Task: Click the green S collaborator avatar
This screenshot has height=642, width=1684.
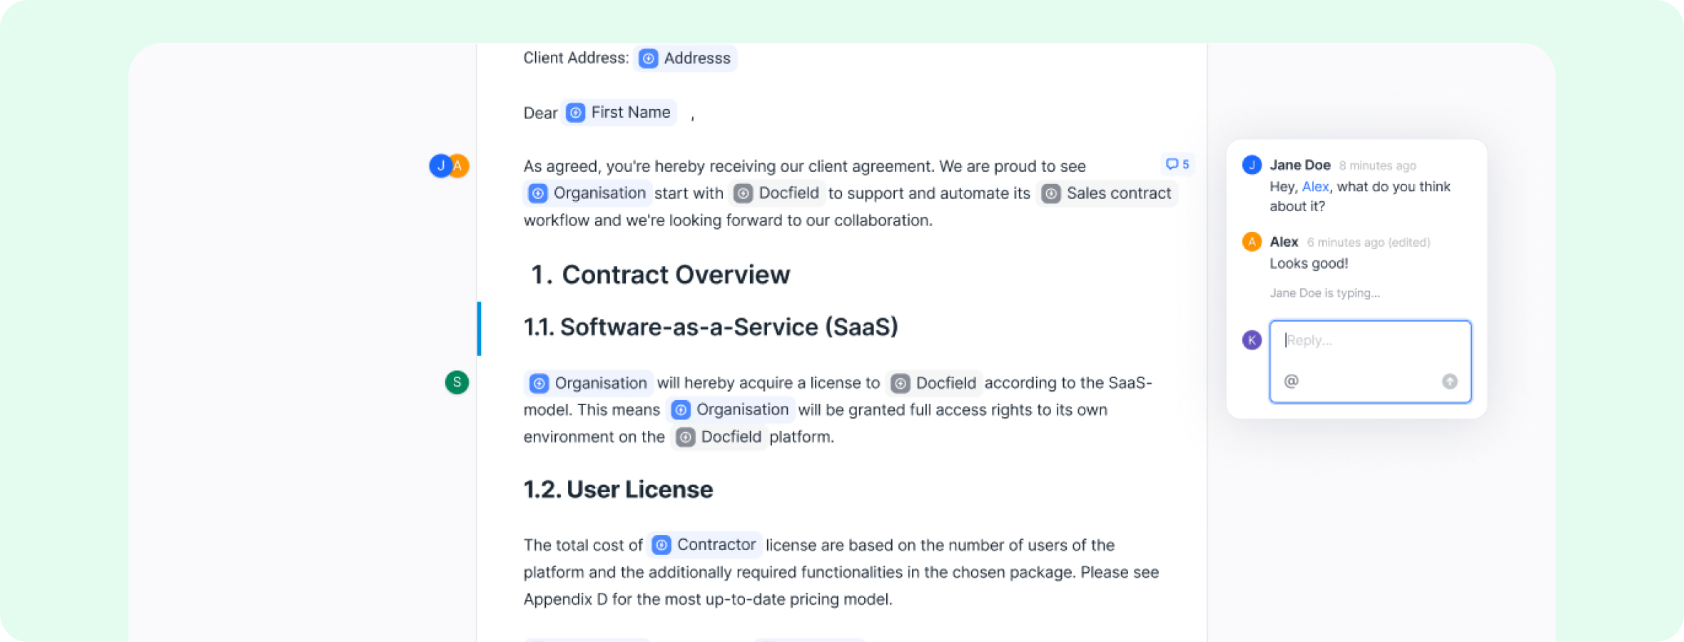Action: click(457, 382)
